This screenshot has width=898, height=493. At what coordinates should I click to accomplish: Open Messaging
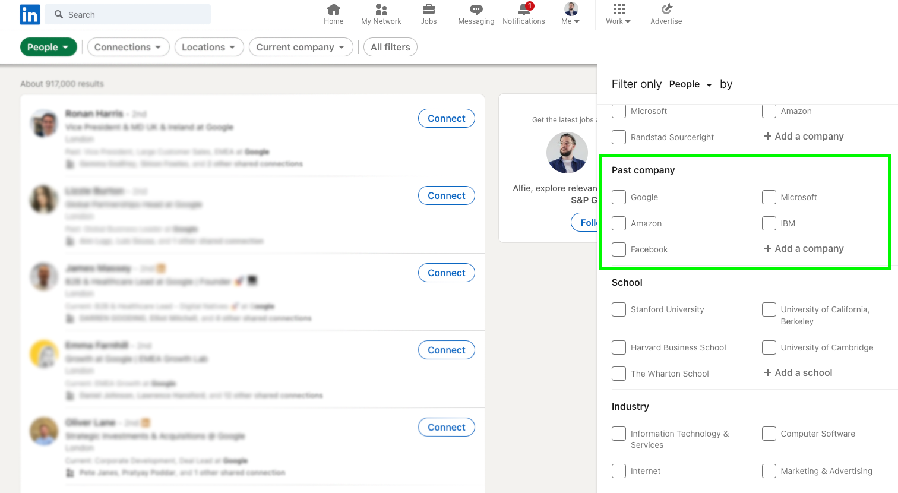pos(475,14)
